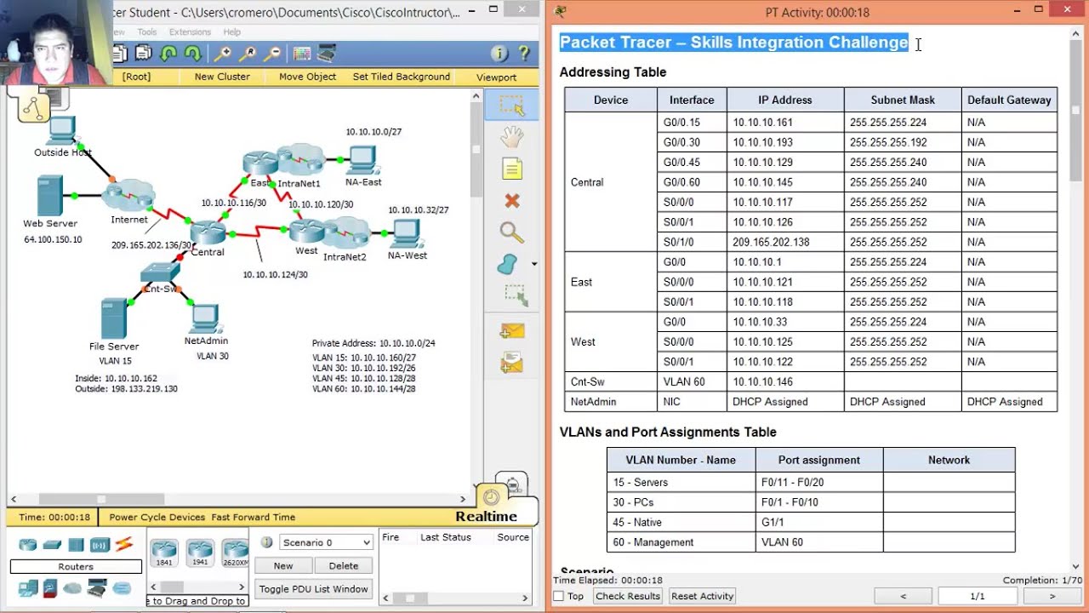
Task: Select the WAN Emulation cloud category
Action: click(x=72, y=587)
